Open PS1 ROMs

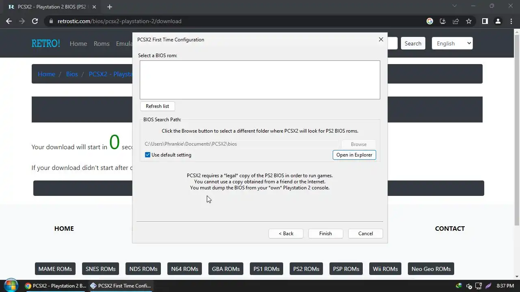point(266,269)
